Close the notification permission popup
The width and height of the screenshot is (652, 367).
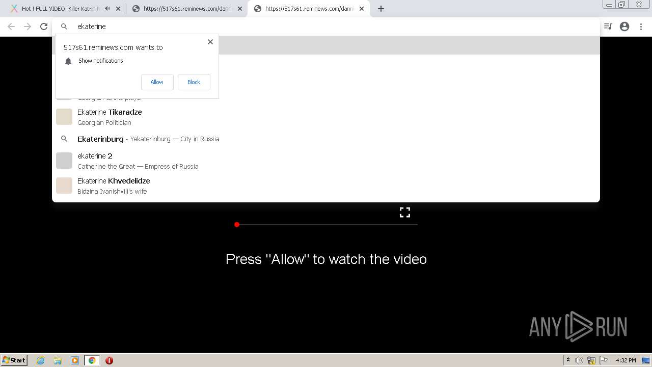coord(210,42)
